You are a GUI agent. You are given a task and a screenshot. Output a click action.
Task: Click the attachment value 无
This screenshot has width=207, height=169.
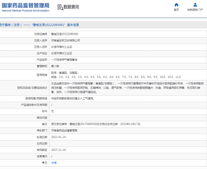[52, 111]
